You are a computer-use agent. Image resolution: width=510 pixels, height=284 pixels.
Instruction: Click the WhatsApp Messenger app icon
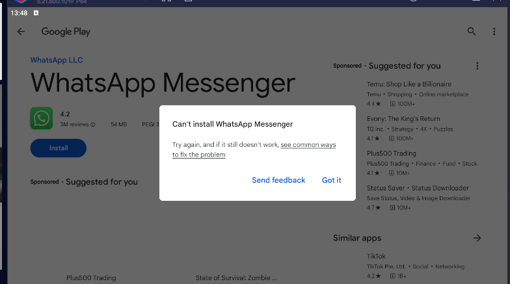[x=42, y=118]
